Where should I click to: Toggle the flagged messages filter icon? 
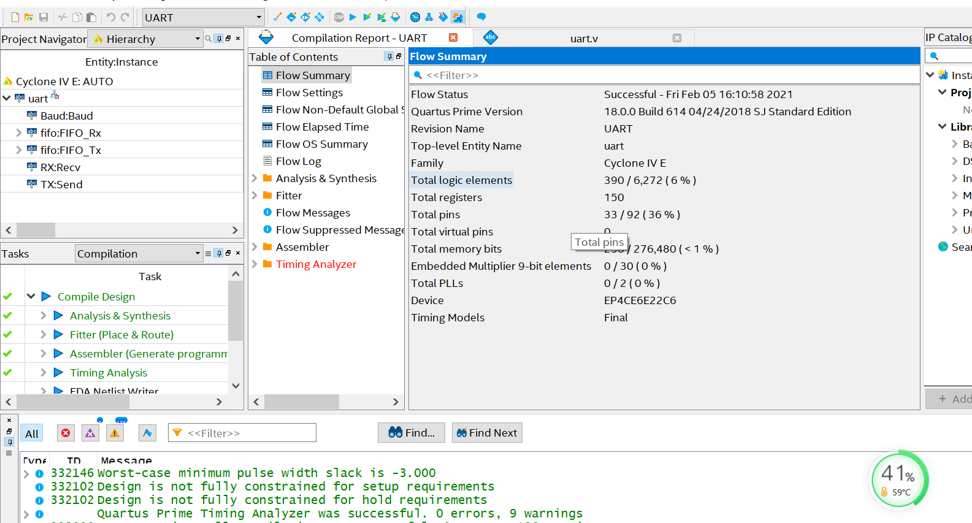pyautogui.click(x=147, y=433)
